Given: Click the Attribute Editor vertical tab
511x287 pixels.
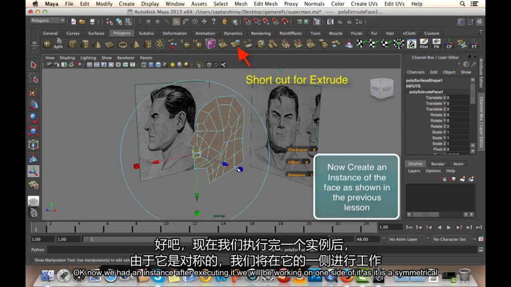Looking at the screenshot, I should [x=481, y=73].
